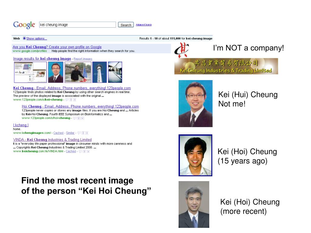Open thumbnail of man in suit and glasses
The width and height of the screenshot is (311, 233).
pyautogui.click(x=56, y=72)
